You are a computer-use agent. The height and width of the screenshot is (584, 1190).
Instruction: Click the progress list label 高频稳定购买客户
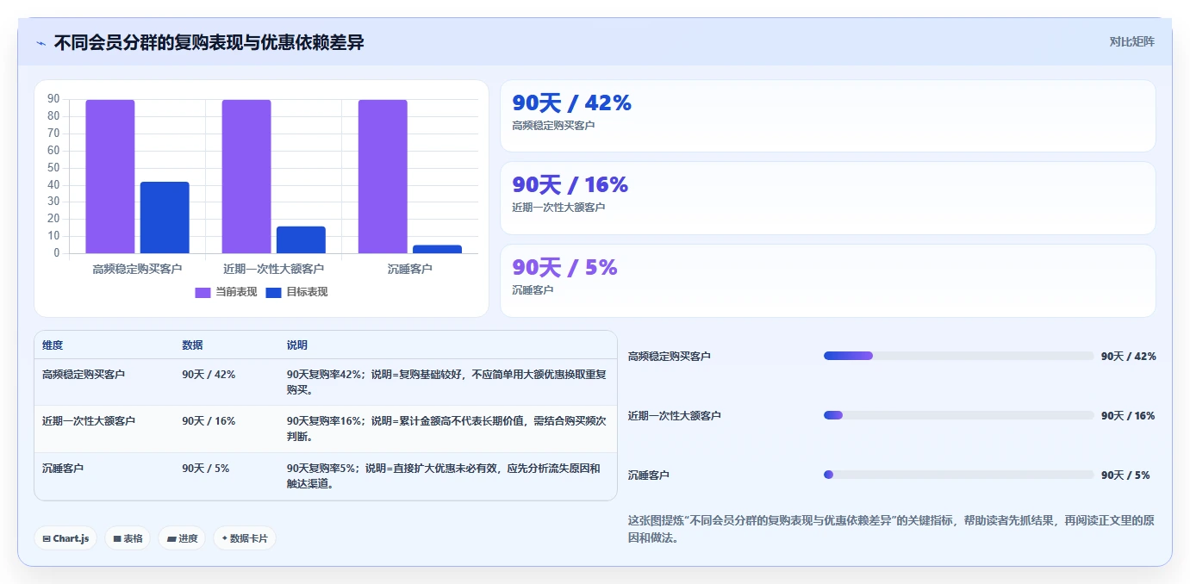670,357
